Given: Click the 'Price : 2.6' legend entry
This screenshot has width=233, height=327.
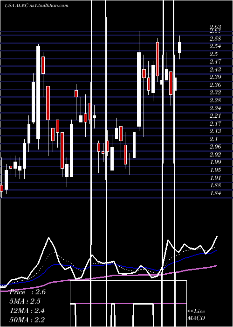Looking at the screenshot, I should pos(27,292).
